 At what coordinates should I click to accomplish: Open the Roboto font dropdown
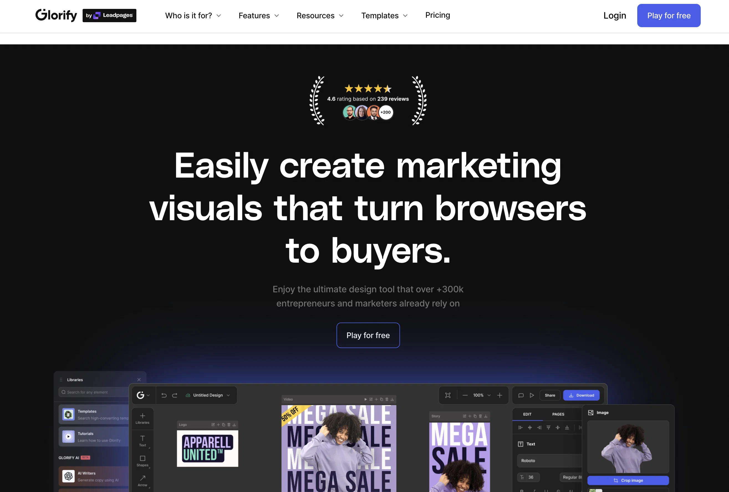coord(549,461)
